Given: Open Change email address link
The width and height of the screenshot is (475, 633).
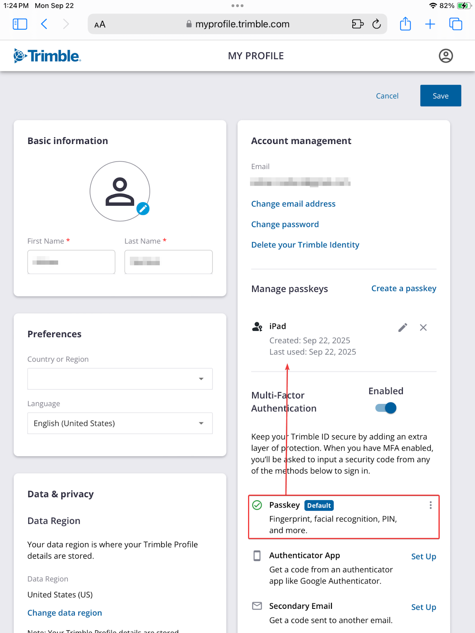Looking at the screenshot, I should click(x=293, y=204).
